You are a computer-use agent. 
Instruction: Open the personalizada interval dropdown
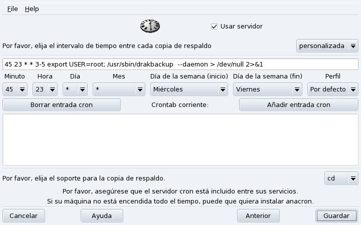(327, 46)
